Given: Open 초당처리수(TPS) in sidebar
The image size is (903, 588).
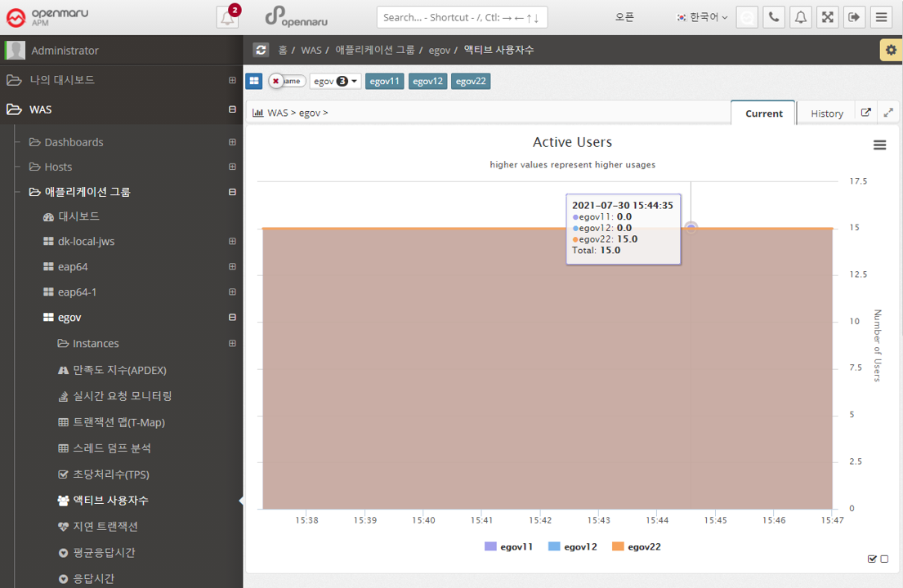Looking at the screenshot, I should coord(111,474).
